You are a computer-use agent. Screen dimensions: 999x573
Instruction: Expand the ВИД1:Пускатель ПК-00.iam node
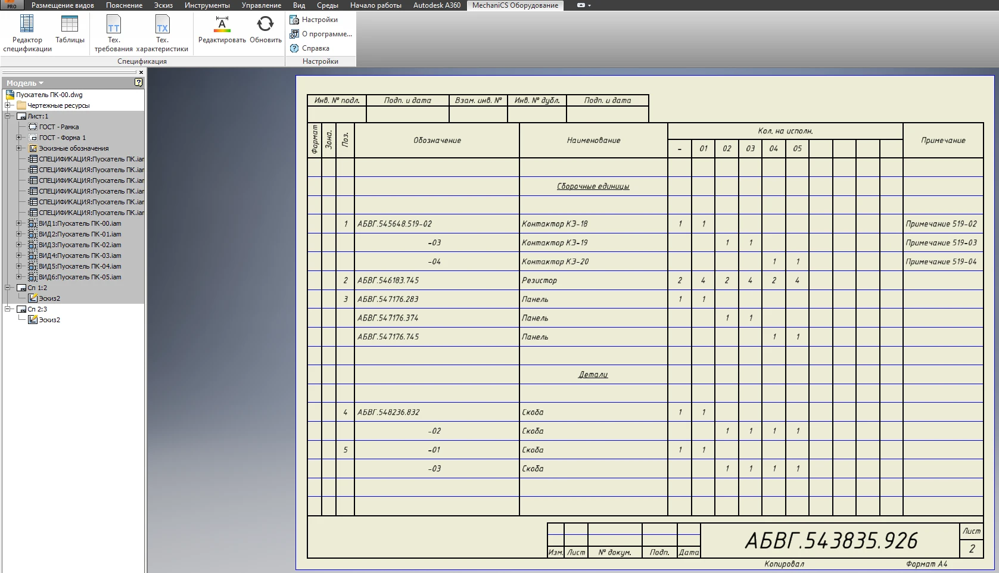click(x=18, y=223)
